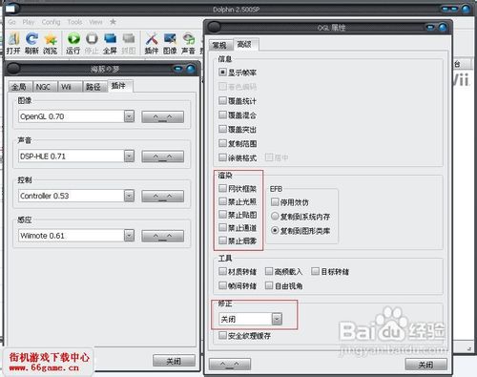The image size is (477, 377).
Task: Open the View menu
Action: coord(95,22)
